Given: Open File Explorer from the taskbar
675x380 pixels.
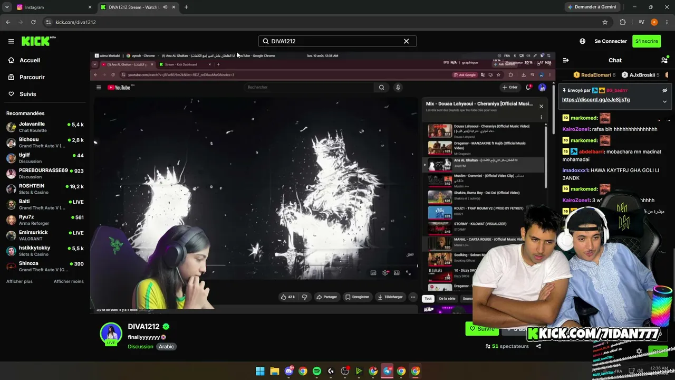Looking at the screenshot, I should (x=274, y=371).
